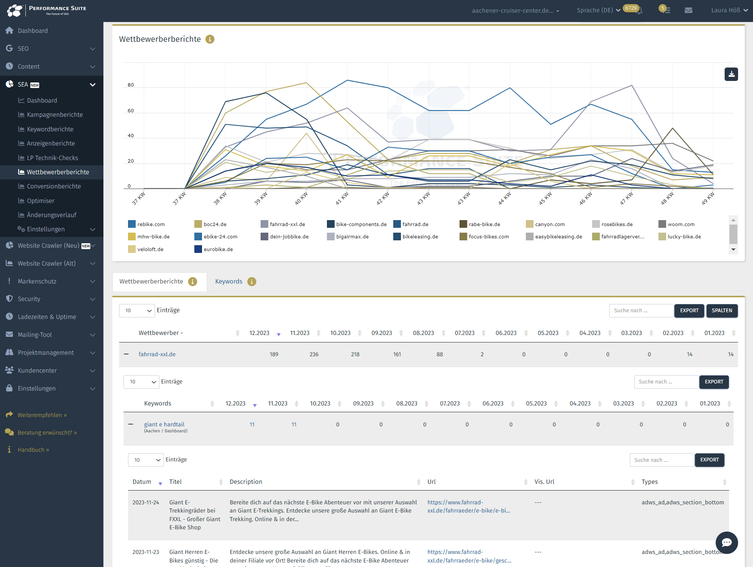Click the legend scroll down arrow
753x567 pixels.
click(x=733, y=250)
